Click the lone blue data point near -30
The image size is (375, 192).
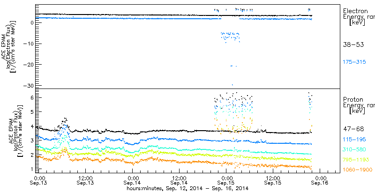click(x=232, y=85)
